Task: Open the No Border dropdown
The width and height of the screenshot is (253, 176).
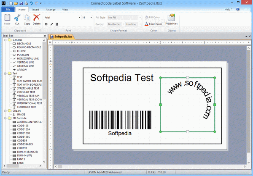Action: click(124, 24)
